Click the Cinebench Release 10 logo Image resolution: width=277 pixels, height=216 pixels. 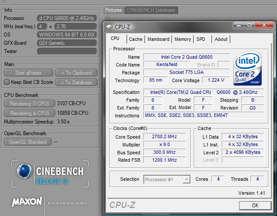coord(50,174)
